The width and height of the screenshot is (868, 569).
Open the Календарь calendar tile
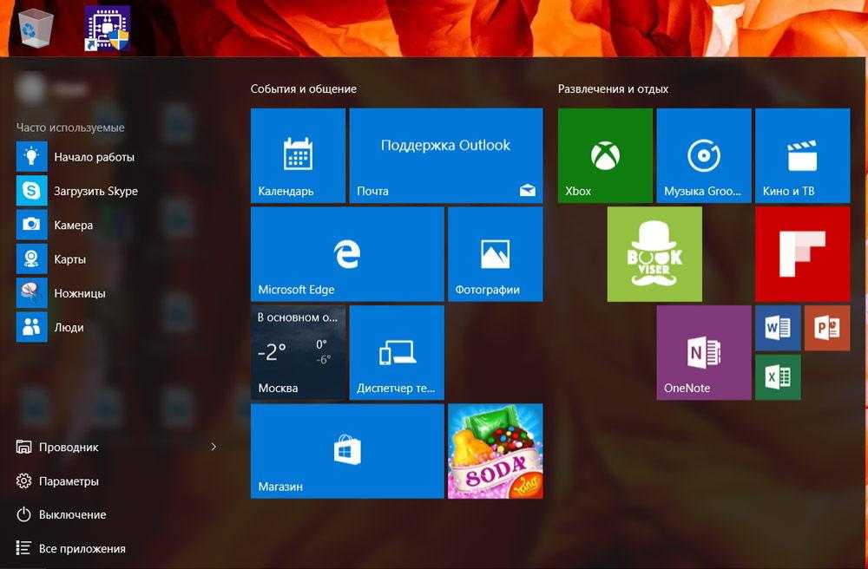[298, 155]
